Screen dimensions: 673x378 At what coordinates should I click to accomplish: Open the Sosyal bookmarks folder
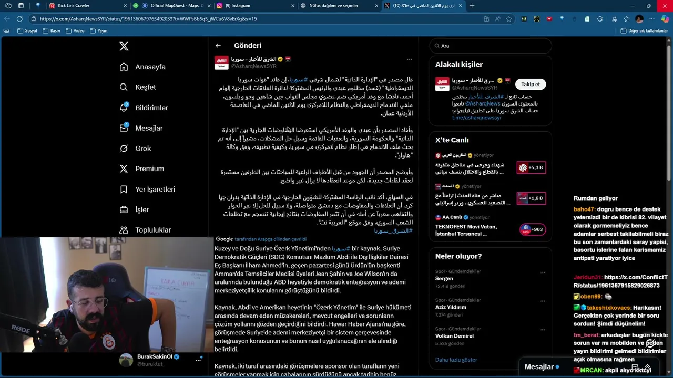click(27, 31)
